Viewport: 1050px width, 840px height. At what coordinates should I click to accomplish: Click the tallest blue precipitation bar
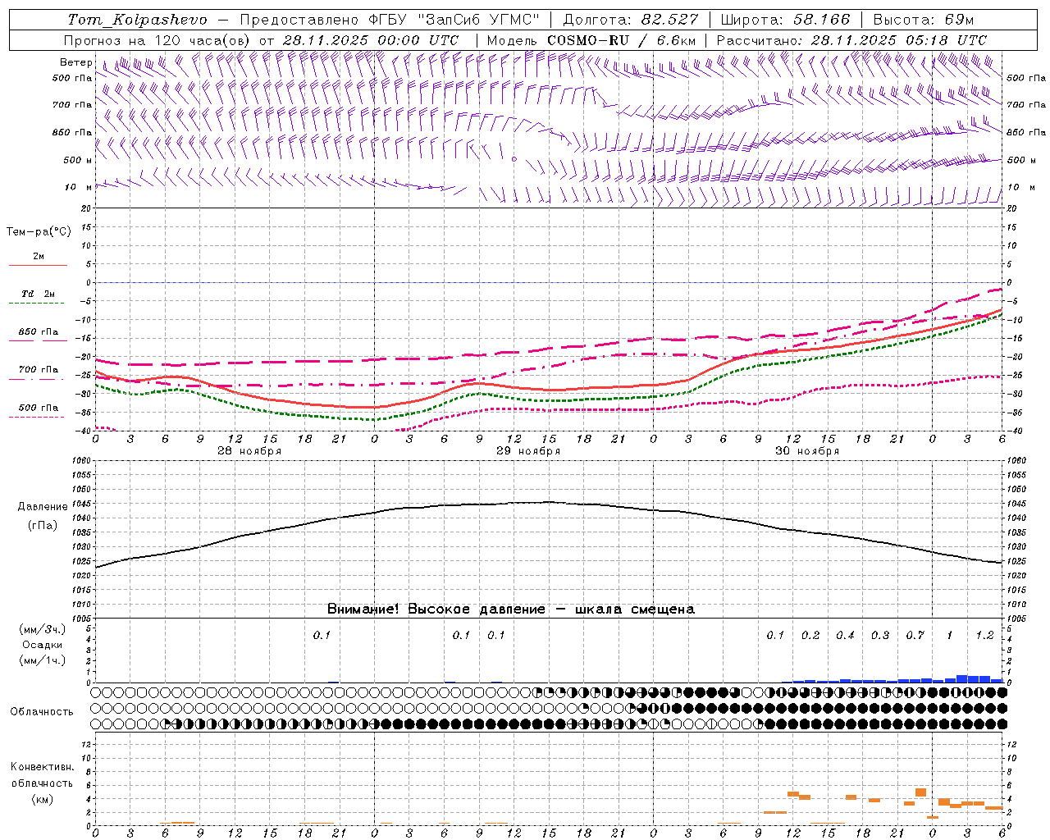(962, 678)
